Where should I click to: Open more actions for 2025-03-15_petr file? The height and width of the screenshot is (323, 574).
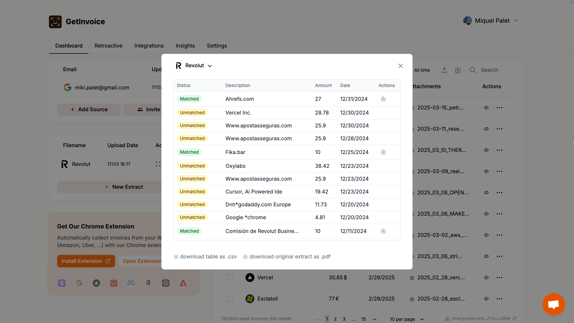point(499,108)
